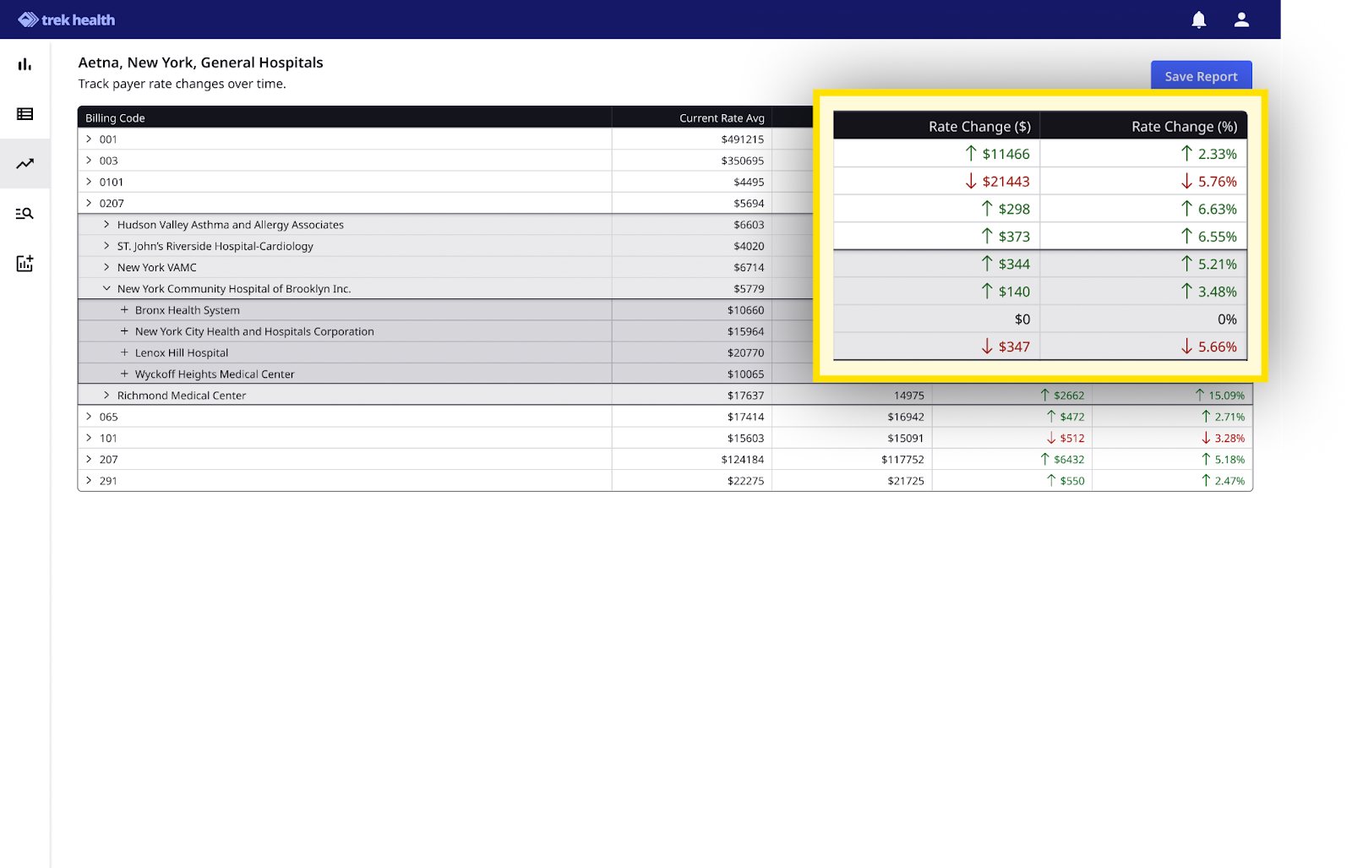The height and width of the screenshot is (868, 1352).
Task: Open the bar chart sidebar icon
Action: pyautogui.click(x=25, y=64)
